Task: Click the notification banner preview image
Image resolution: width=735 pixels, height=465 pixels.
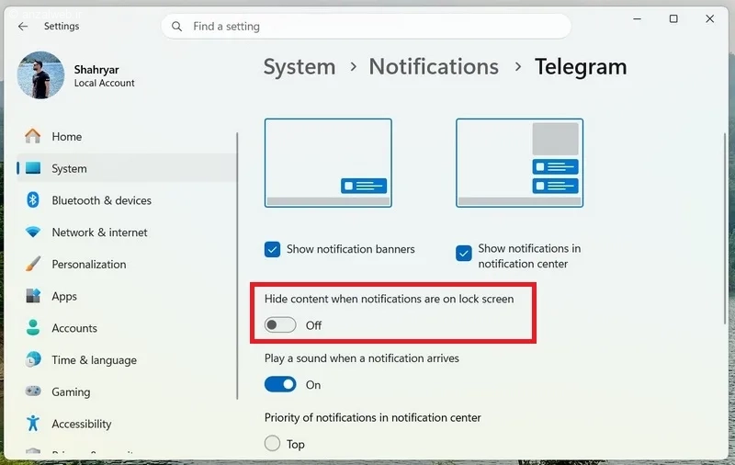Action: pyautogui.click(x=328, y=163)
